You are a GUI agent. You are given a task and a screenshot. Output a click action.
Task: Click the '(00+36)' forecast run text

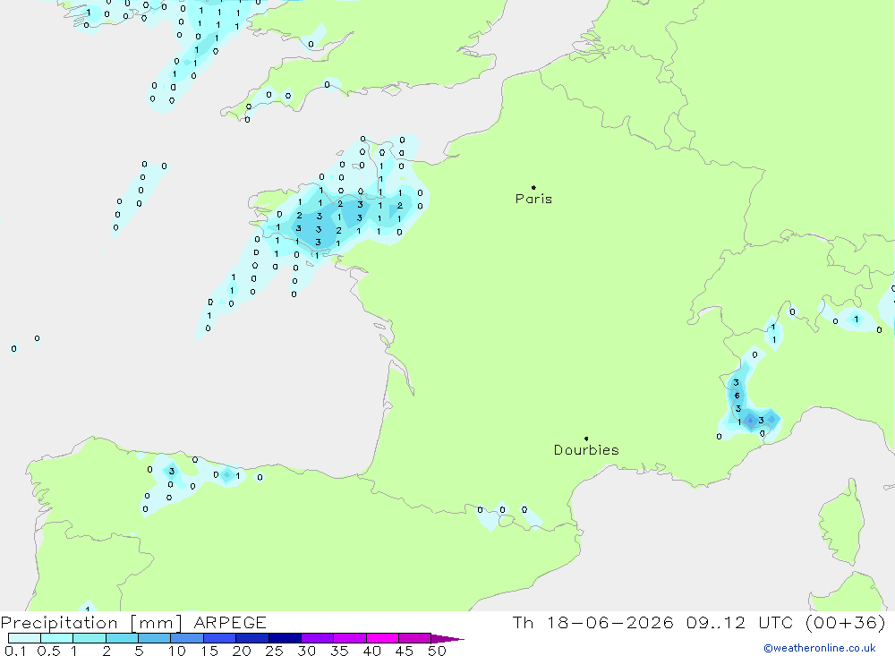(846, 622)
